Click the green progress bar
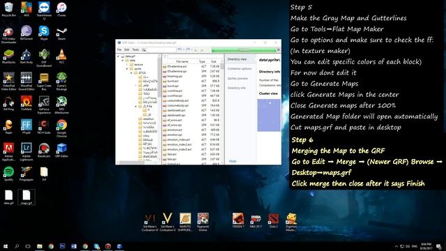The height and width of the screenshot is (251, 446). (244, 50)
